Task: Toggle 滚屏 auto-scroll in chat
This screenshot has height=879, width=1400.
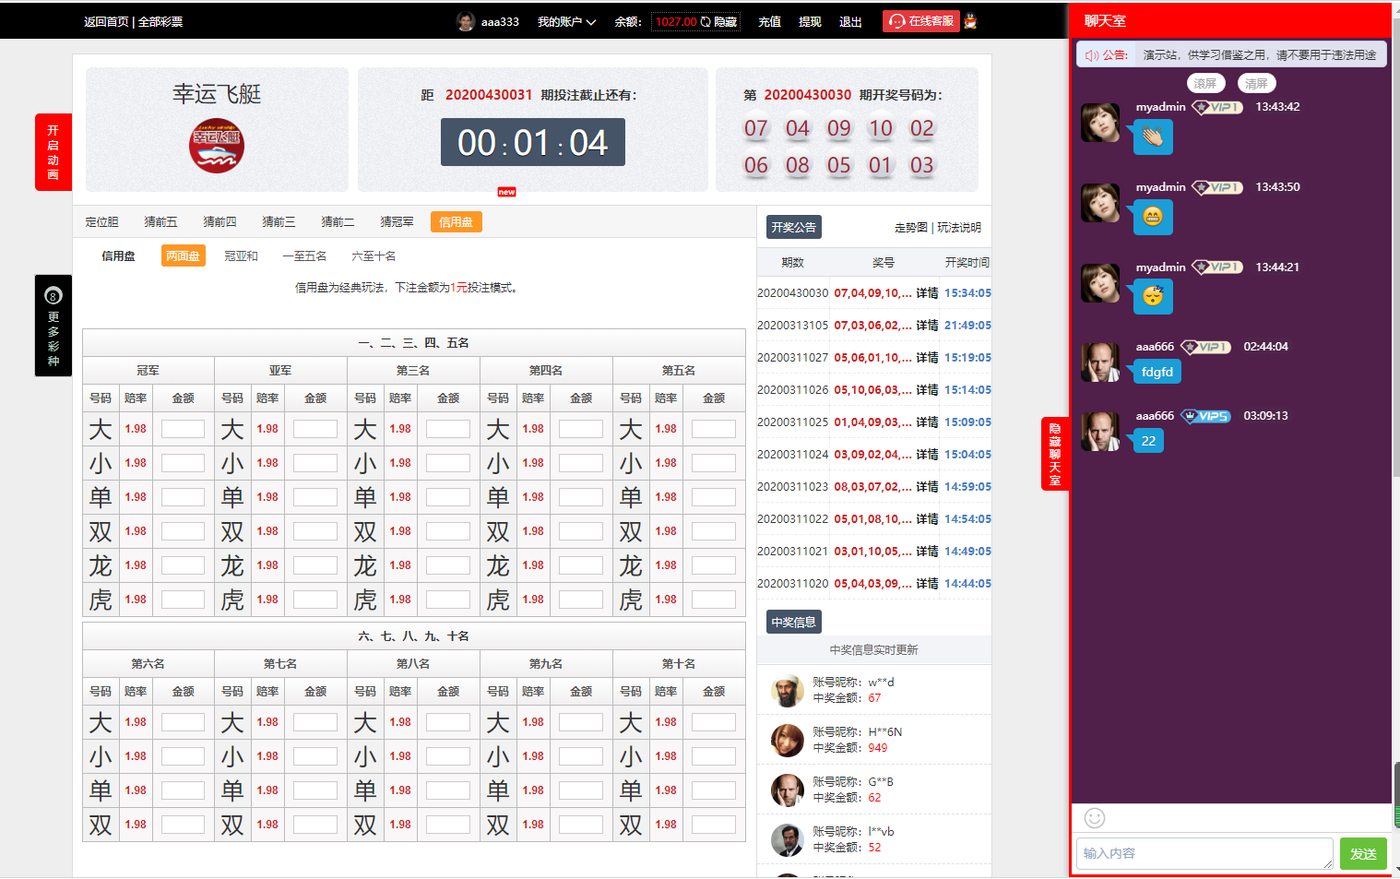Action: (1205, 83)
